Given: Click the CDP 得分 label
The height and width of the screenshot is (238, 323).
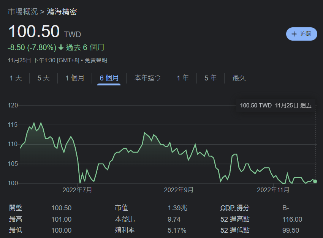Looking at the screenshot, I should (235, 208).
